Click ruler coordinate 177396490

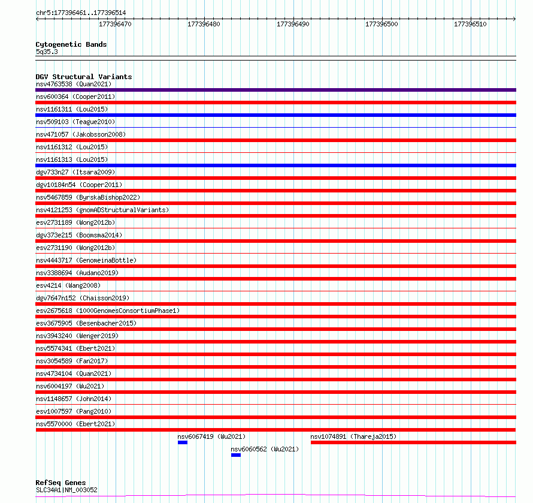(293, 24)
